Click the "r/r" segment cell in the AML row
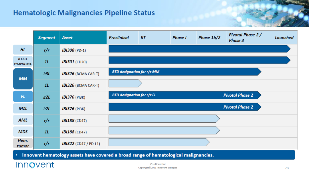309x173 pixels. pos(47,120)
